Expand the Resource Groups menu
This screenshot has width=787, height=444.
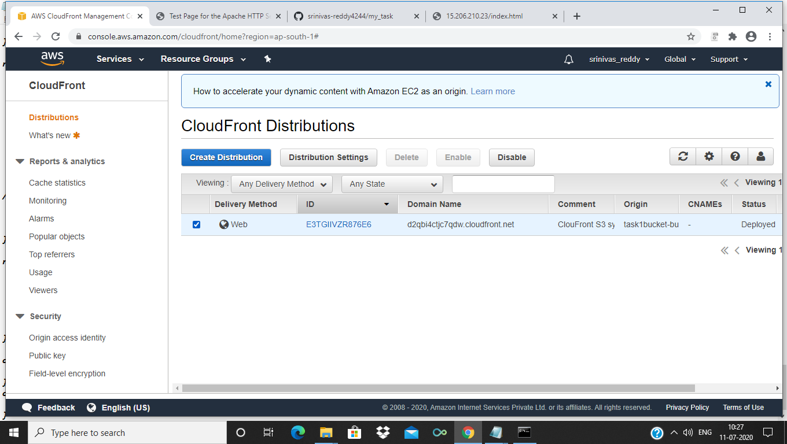coord(203,59)
